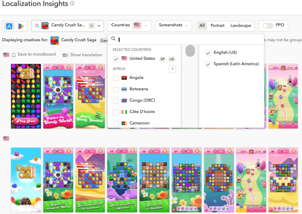Click the US language tag
Screen dimensions: 302x214
pyautogui.click(x=172, y=59)
